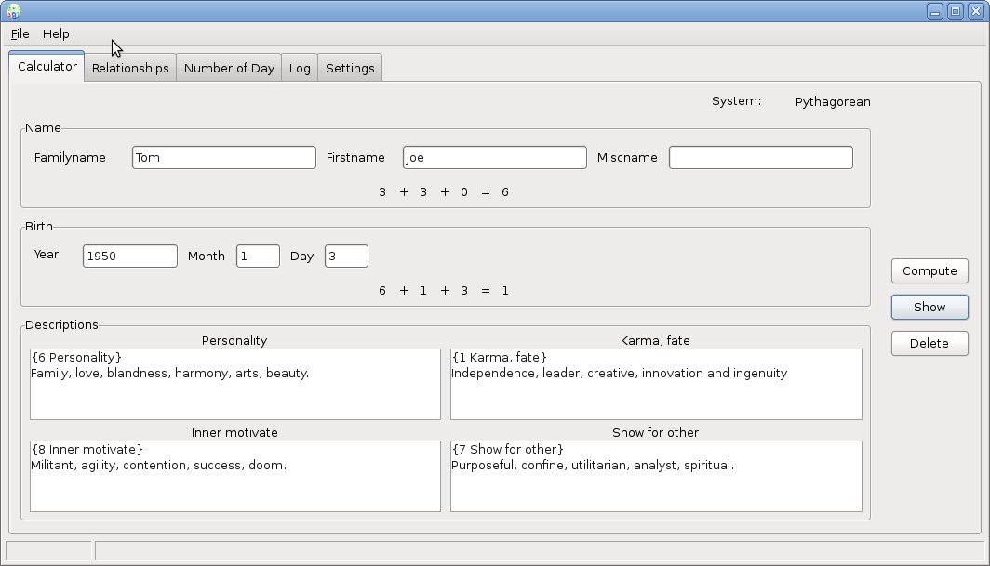Open the Number of Day tab
The width and height of the screenshot is (990, 566).
(x=229, y=68)
